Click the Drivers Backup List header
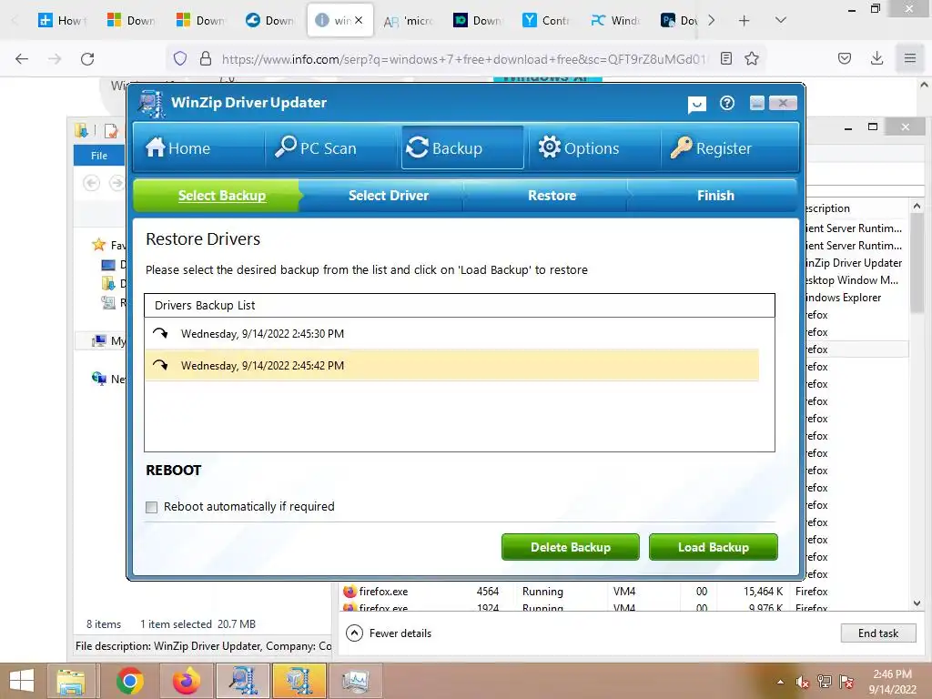Viewport: 932px width, 699px height. [x=460, y=306]
